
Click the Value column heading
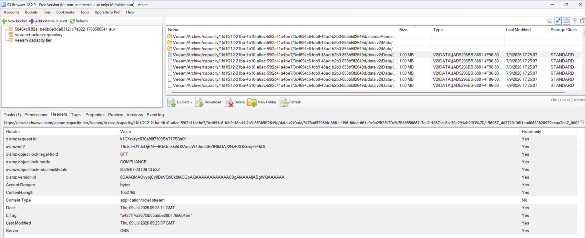click(319, 132)
